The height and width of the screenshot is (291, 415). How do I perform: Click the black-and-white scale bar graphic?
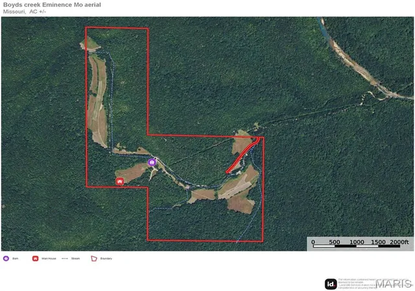357,246
